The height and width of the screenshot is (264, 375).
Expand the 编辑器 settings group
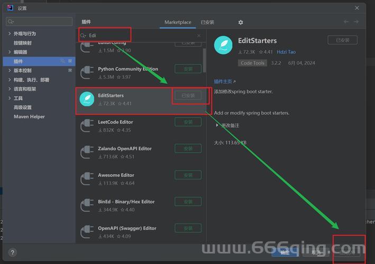tap(10, 52)
